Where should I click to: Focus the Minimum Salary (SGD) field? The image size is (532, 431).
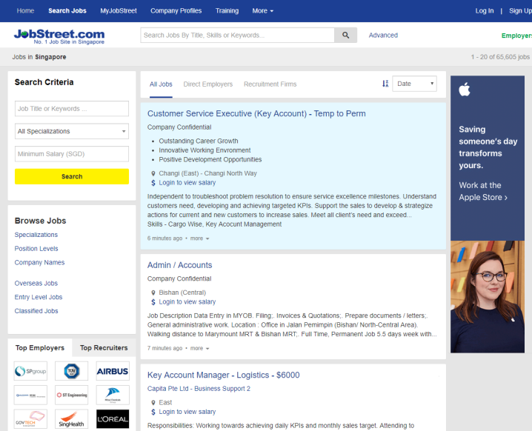coord(72,154)
